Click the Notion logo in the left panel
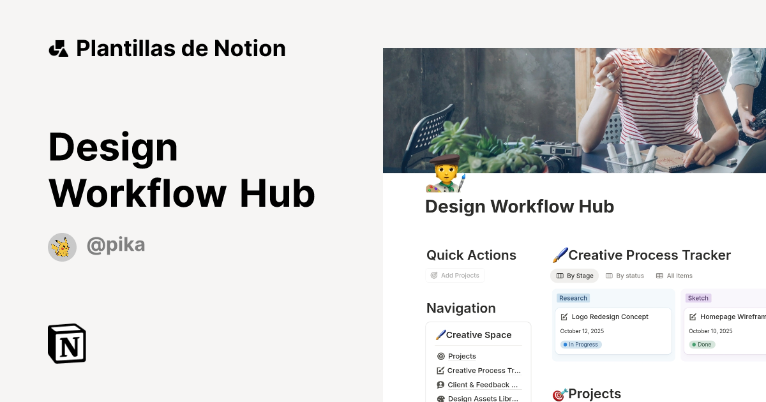This screenshot has height=402, width=766. tap(66, 343)
